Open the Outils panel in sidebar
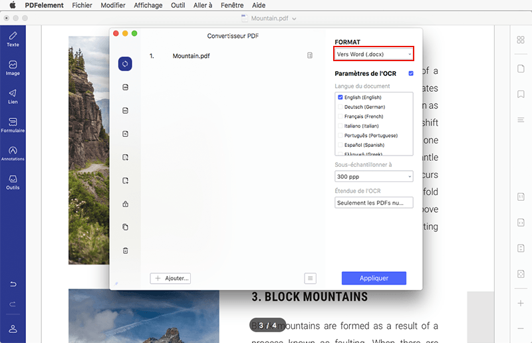Viewport: 532px width, 343px height. point(13,182)
